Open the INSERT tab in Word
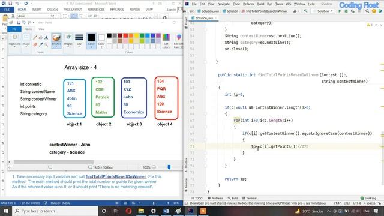384x216 pixels. click(37, 10)
